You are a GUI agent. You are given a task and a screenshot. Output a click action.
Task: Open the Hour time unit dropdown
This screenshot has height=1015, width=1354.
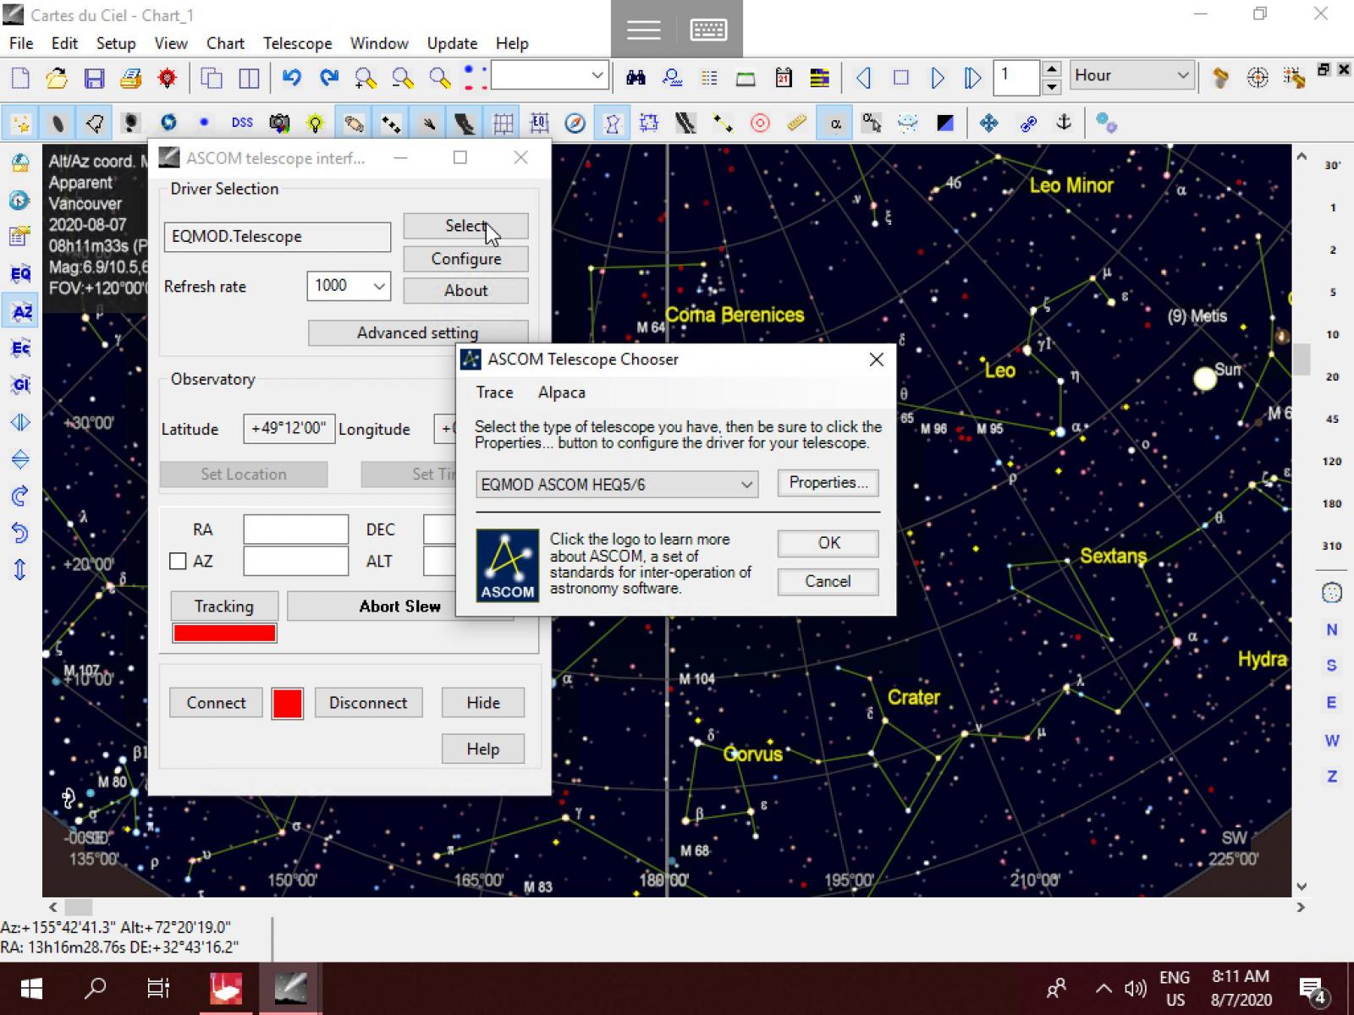coord(1182,76)
